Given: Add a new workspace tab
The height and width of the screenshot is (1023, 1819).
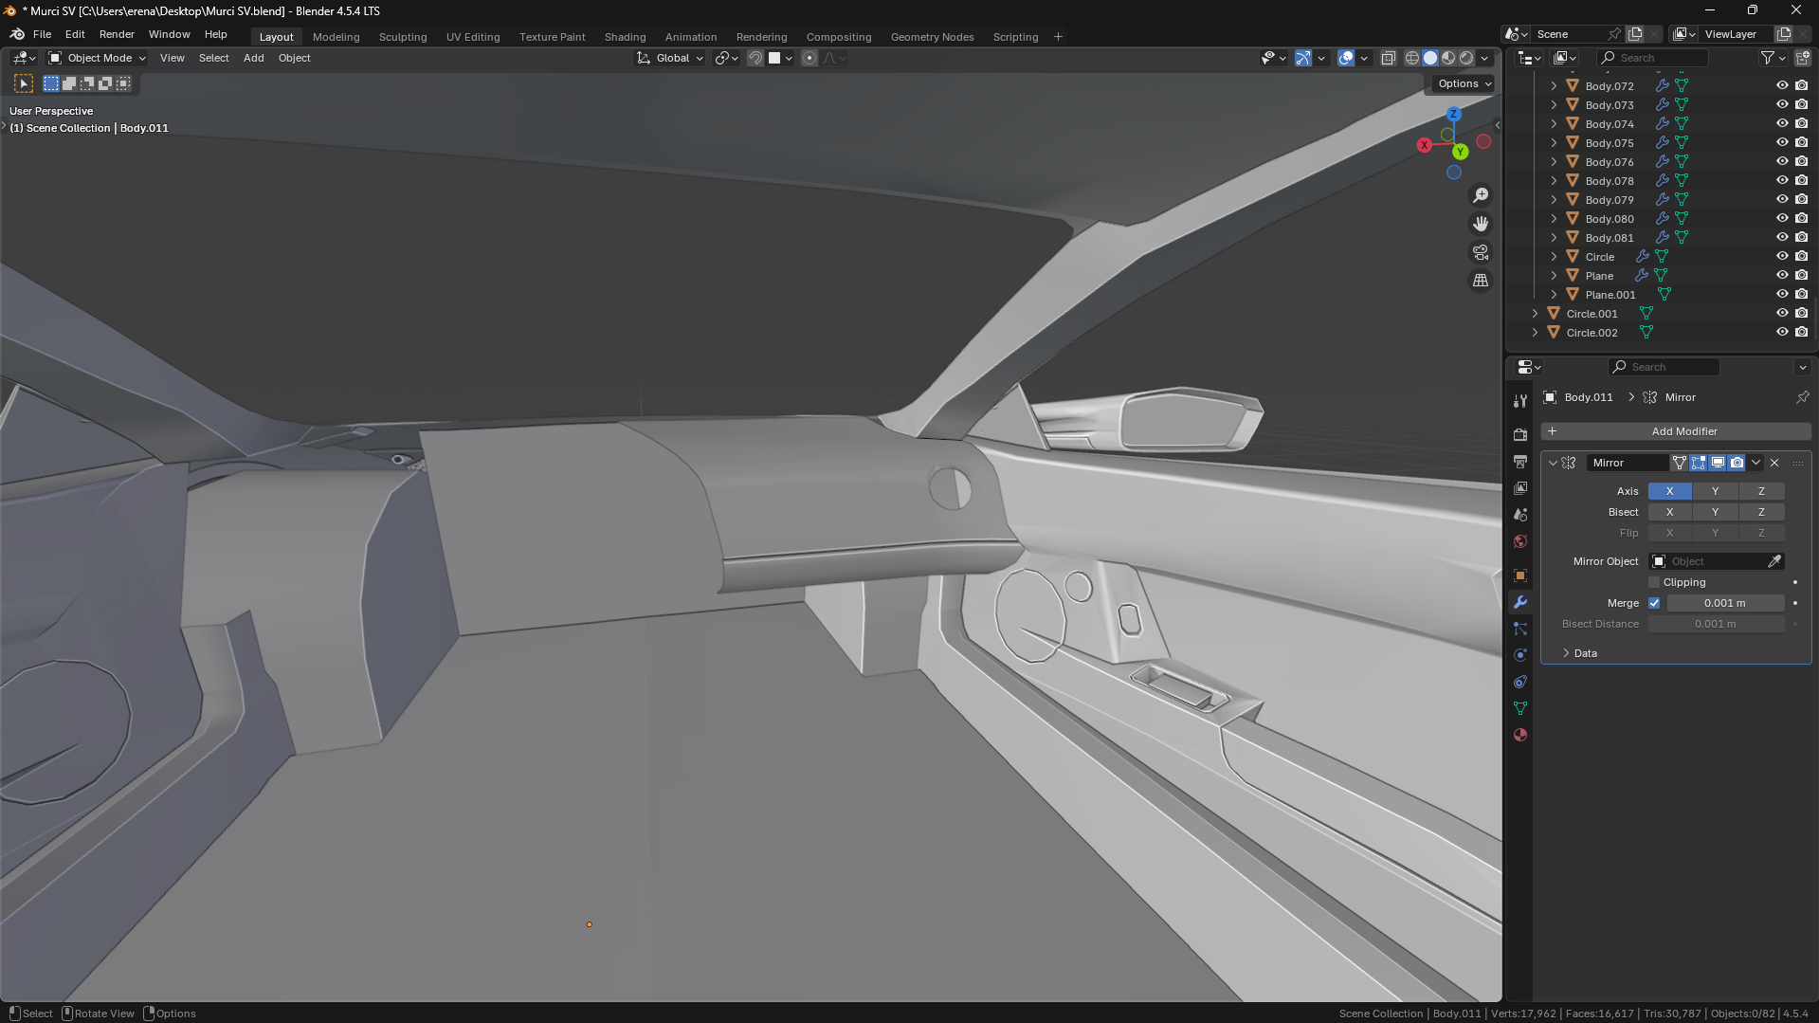Looking at the screenshot, I should click(1058, 37).
